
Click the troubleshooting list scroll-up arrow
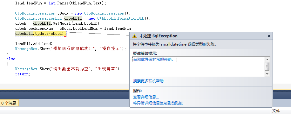click(267, 60)
